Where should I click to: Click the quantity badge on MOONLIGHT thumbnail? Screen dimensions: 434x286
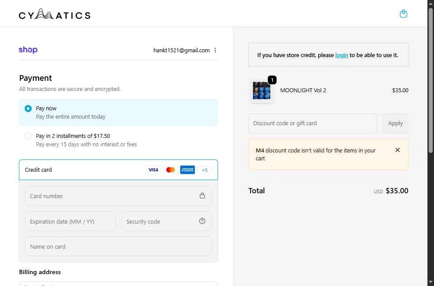pos(272,80)
